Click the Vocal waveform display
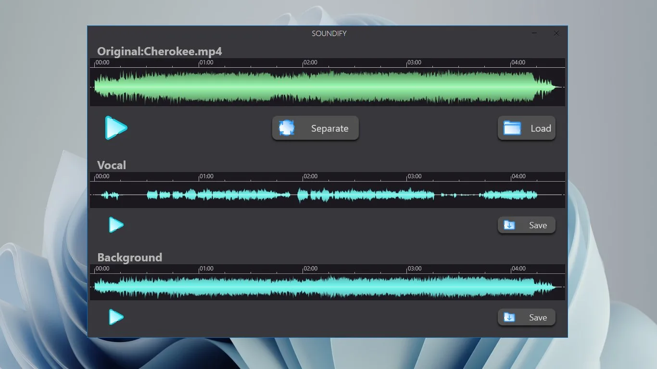This screenshot has height=369, width=657. pos(328,195)
